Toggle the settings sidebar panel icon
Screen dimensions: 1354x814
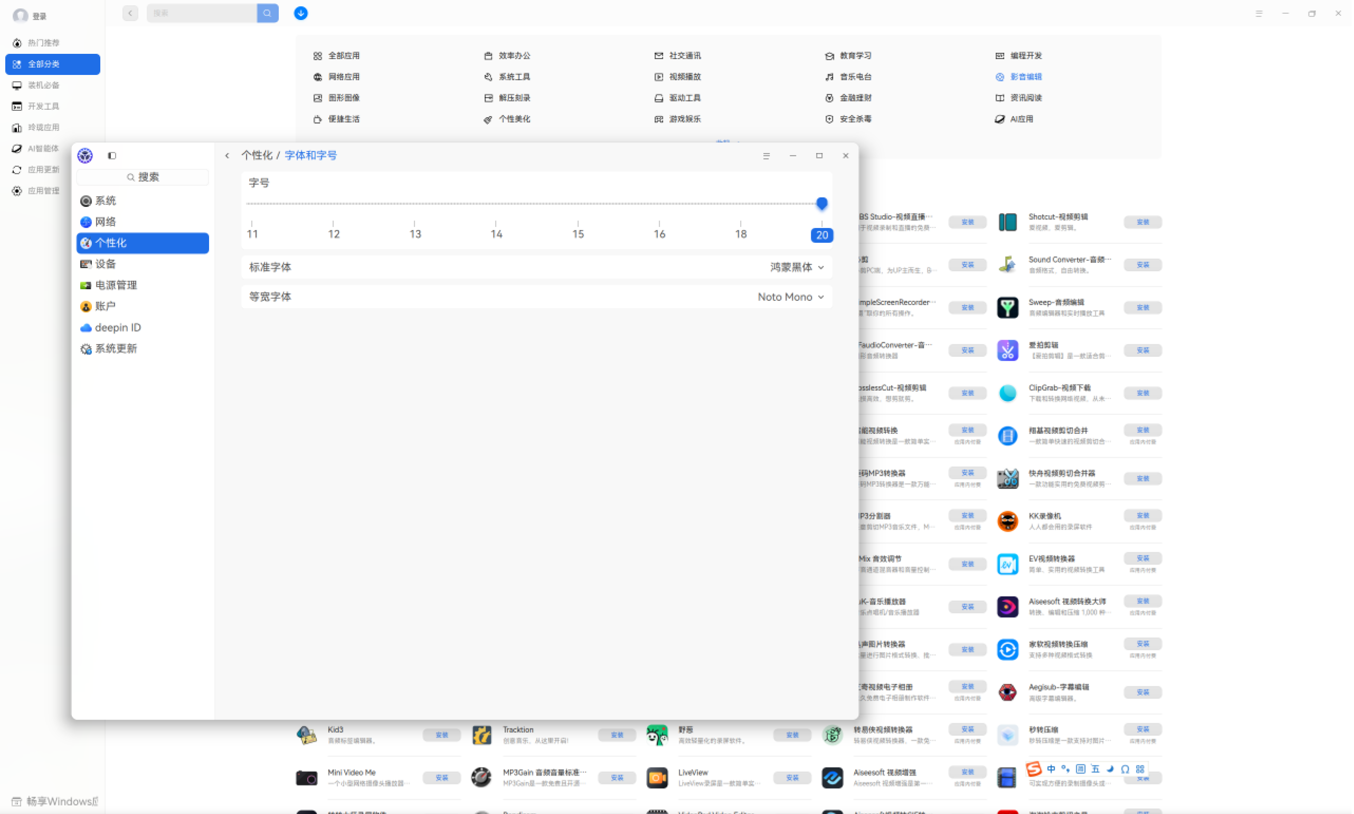[x=112, y=156]
